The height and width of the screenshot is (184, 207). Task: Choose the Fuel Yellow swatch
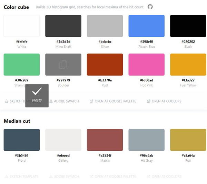(x=188, y=65)
